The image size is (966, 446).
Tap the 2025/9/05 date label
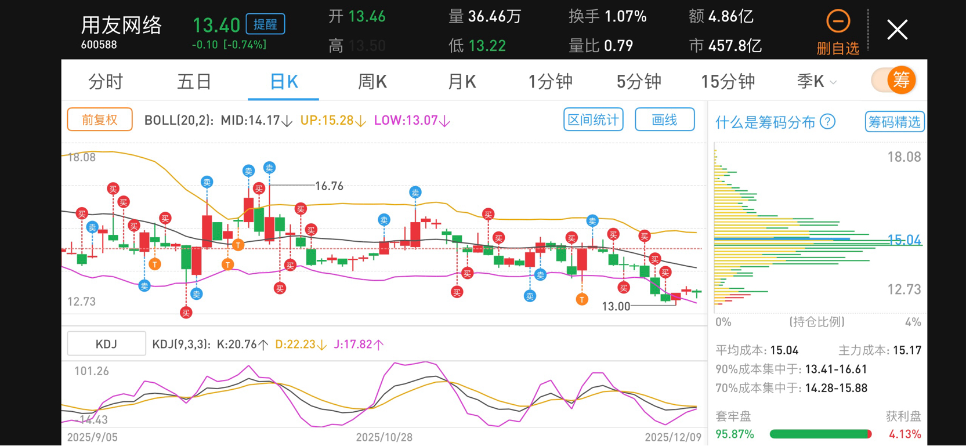pyautogui.click(x=93, y=437)
